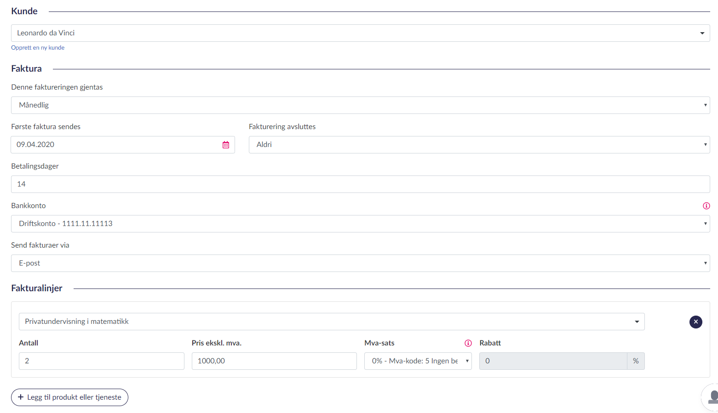Open the Send fakturaer via dropdown
The width and height of the screenshot is (718, 413).
point(360,263)
